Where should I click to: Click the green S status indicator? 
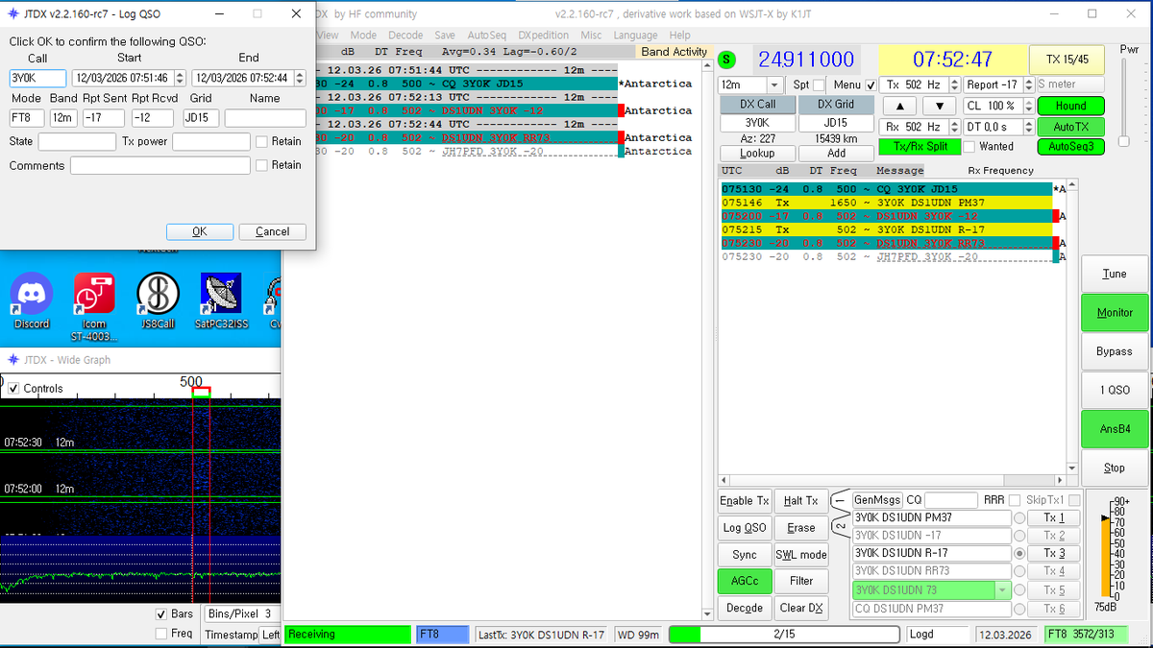point(728,60)
